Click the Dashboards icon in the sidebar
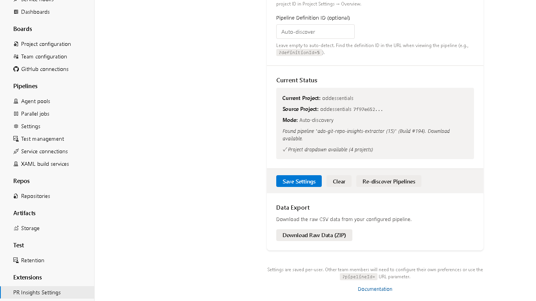 [x=16, y=12]
